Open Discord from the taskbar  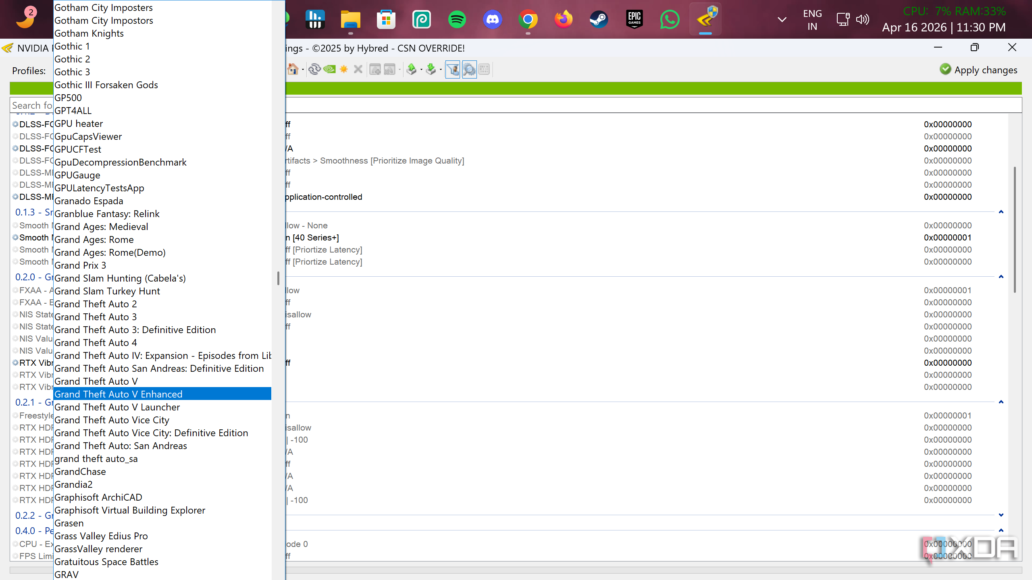492,19
